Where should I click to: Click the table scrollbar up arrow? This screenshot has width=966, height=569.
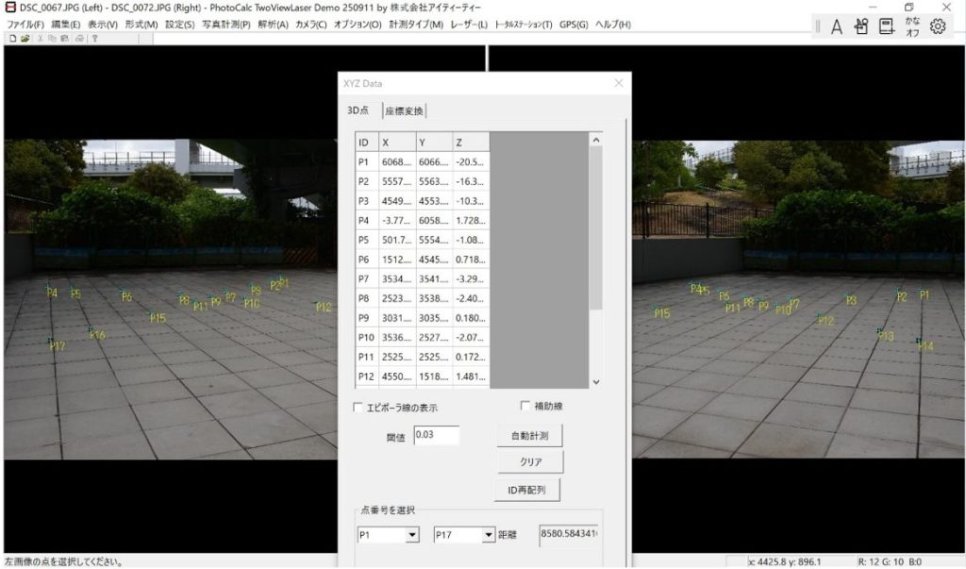click(x=596, y=140)
